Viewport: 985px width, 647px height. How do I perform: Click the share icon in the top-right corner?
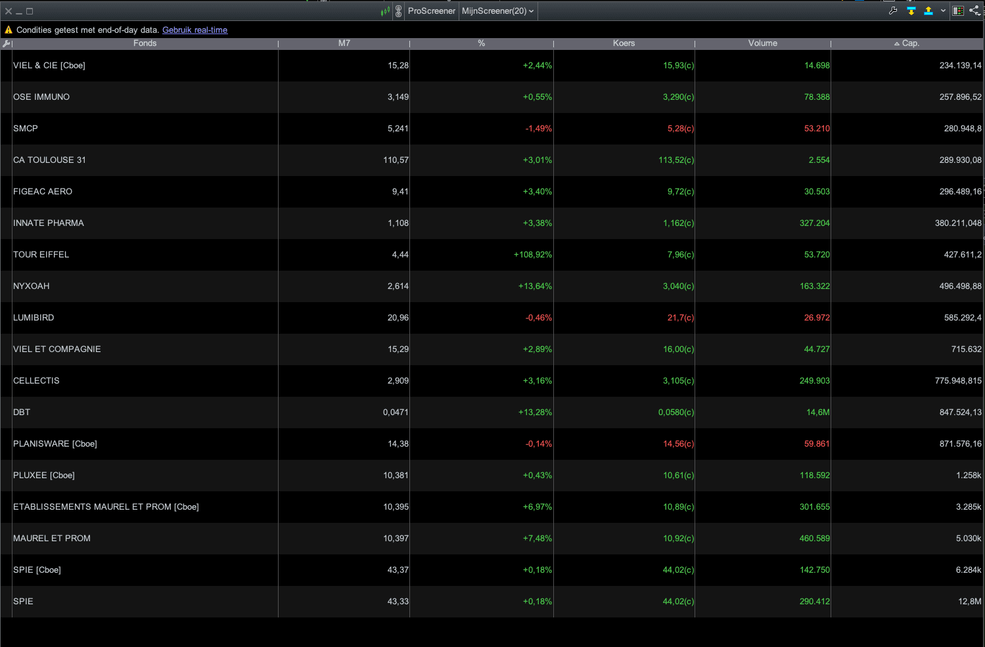974,11
